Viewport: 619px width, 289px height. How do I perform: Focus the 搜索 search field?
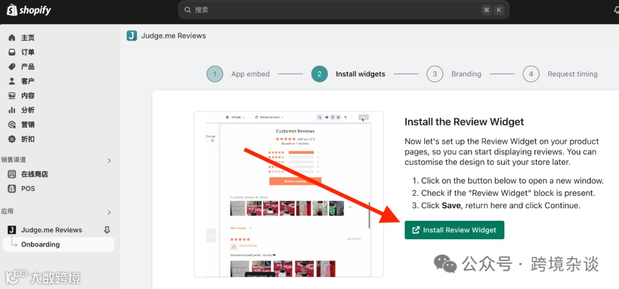343,10
